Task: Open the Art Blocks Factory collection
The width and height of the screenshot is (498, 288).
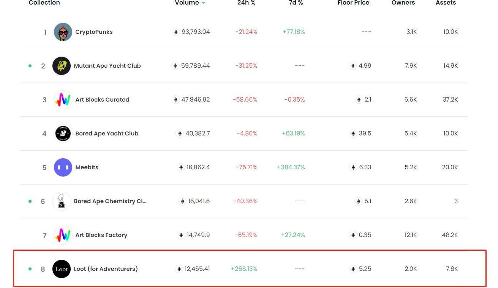Action: coord(101,235)
